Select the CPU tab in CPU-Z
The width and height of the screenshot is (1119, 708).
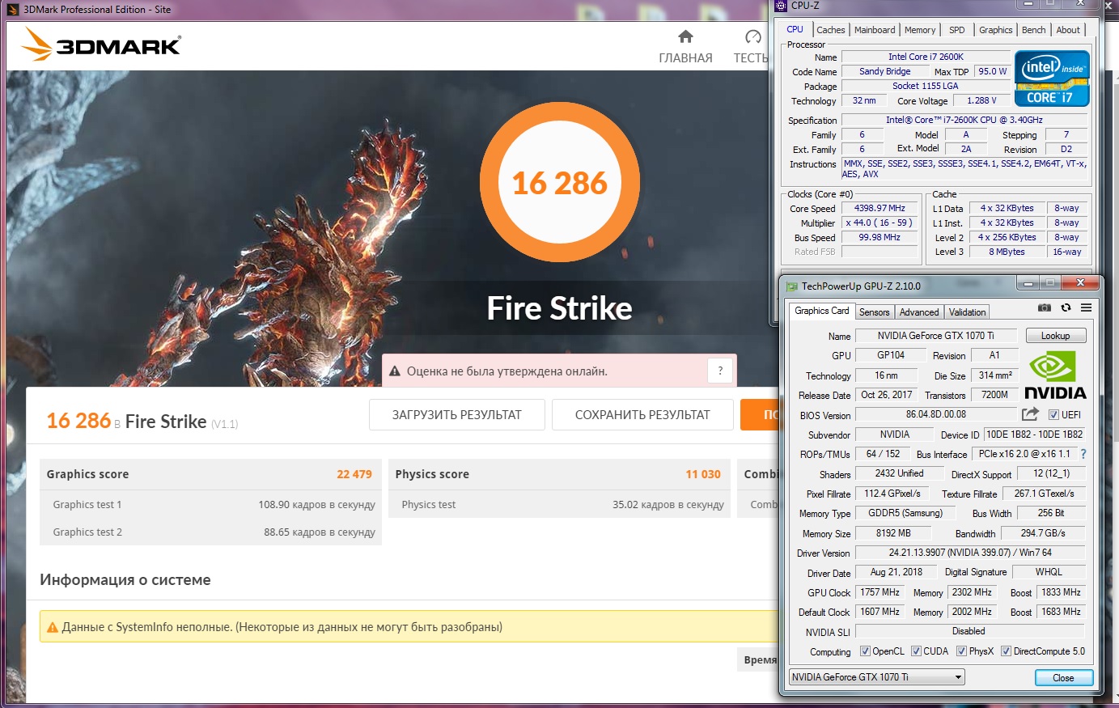795,29
